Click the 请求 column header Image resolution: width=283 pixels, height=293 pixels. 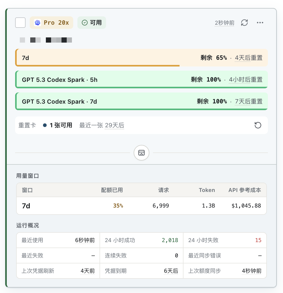coord(163,190)
